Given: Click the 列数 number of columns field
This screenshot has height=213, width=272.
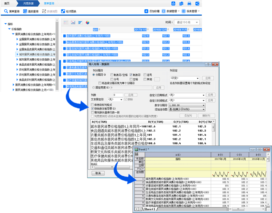Looking at the screenshot, I should [x=118, y=95].
